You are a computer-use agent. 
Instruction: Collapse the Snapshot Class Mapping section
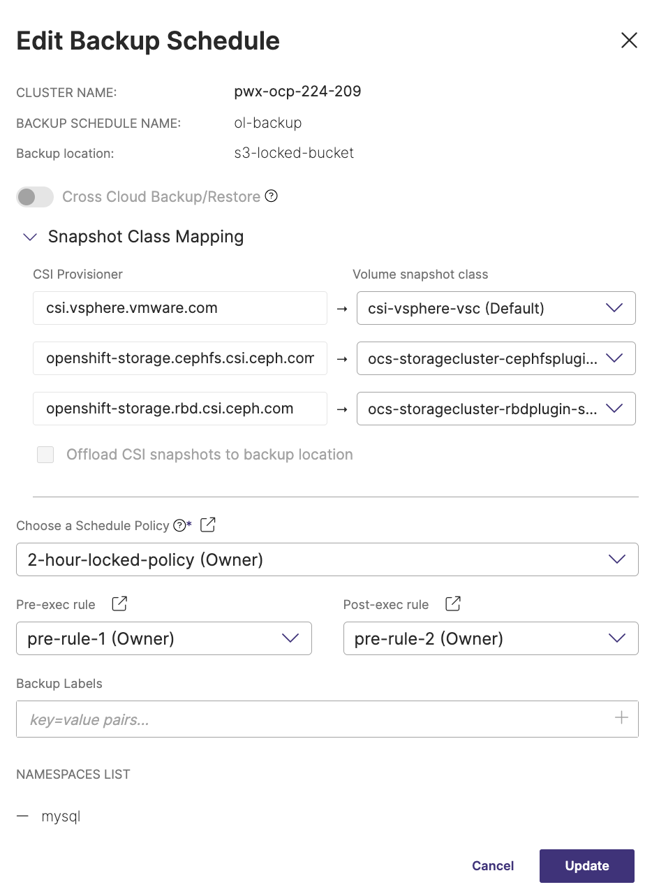30,237
